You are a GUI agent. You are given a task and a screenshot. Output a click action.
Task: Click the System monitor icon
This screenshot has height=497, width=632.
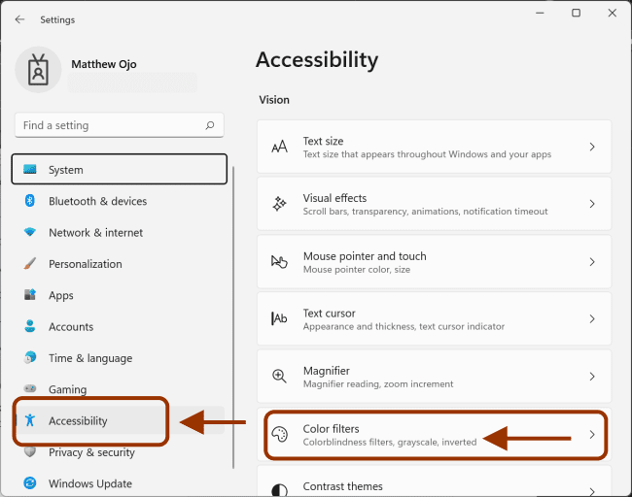(x=30, y=169)
